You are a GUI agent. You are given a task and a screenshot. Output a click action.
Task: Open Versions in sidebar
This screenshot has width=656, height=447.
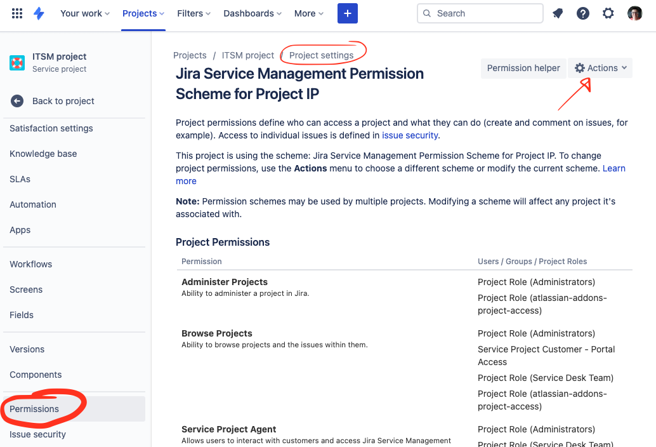27,349
